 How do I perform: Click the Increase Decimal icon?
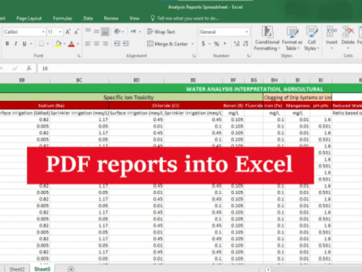click(x=236, y=44)
